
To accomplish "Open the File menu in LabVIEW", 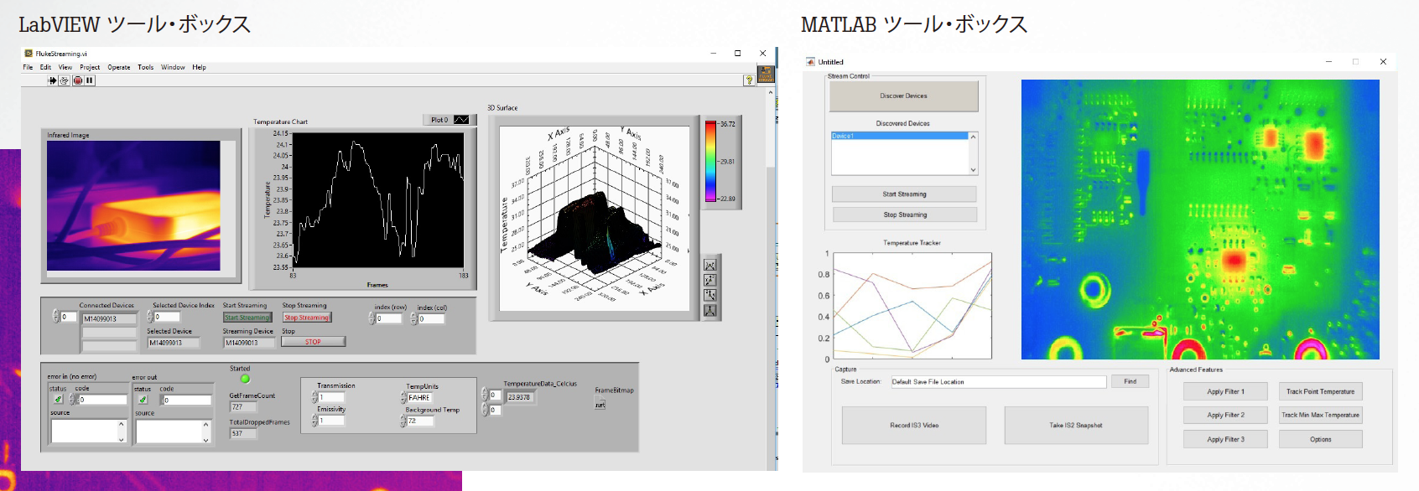I will click(x=28, y=67).
